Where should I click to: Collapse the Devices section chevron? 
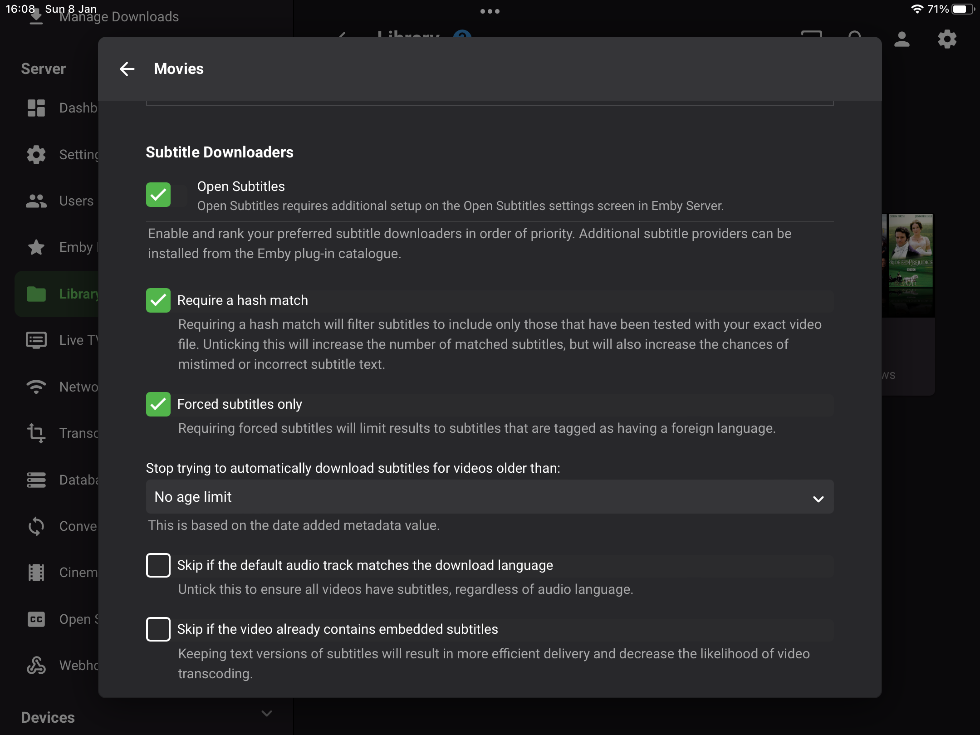(x=267, y=714)
